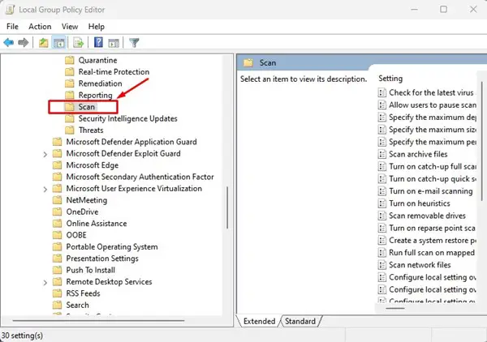Click the Setting column header
487x342 pixels.
pos(390,79)
